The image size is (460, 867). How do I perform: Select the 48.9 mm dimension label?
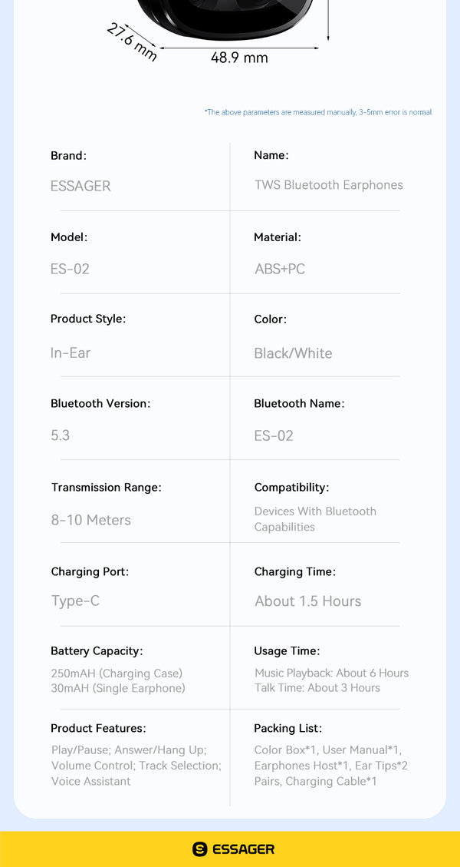(x=239, y=58)
